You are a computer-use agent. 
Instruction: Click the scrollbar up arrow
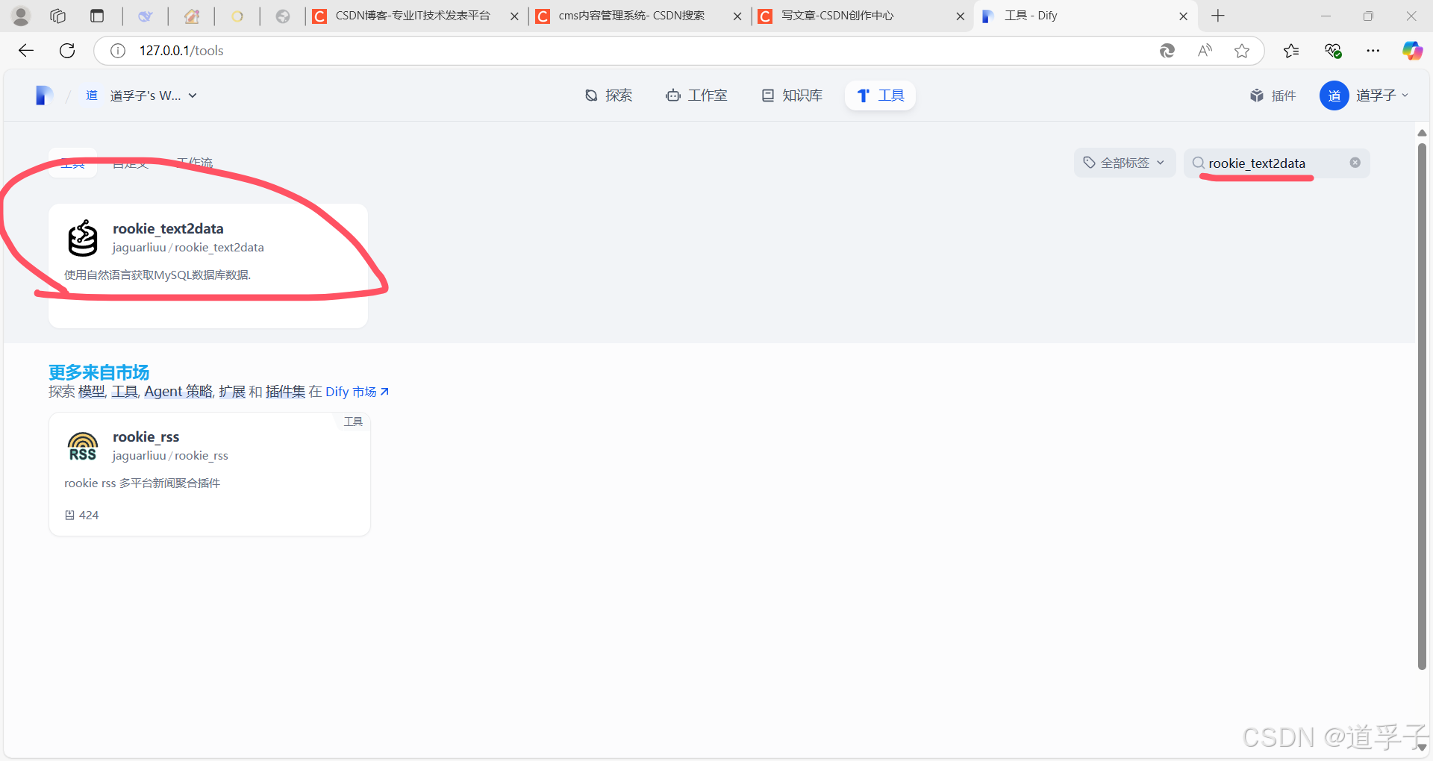pos(1422,133)
